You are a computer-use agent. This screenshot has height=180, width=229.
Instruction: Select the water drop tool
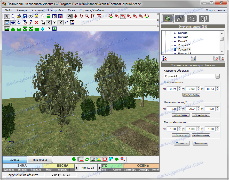[43, 29]
